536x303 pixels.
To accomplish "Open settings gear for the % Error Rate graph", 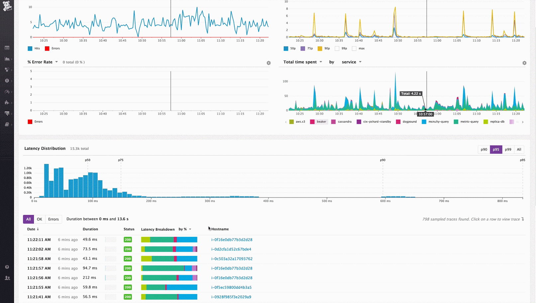I will 268,63.
